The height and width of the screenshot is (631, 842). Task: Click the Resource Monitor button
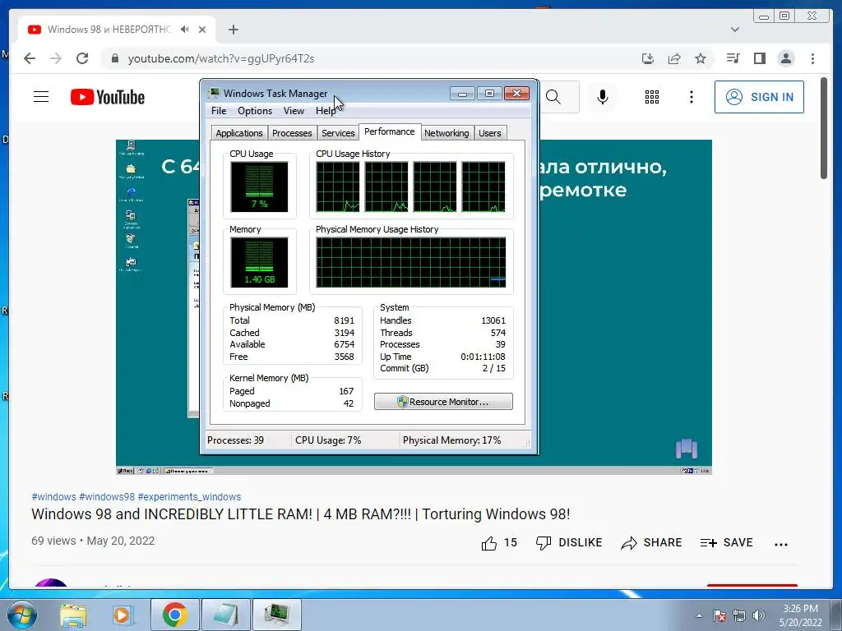[x=443, y=401]
